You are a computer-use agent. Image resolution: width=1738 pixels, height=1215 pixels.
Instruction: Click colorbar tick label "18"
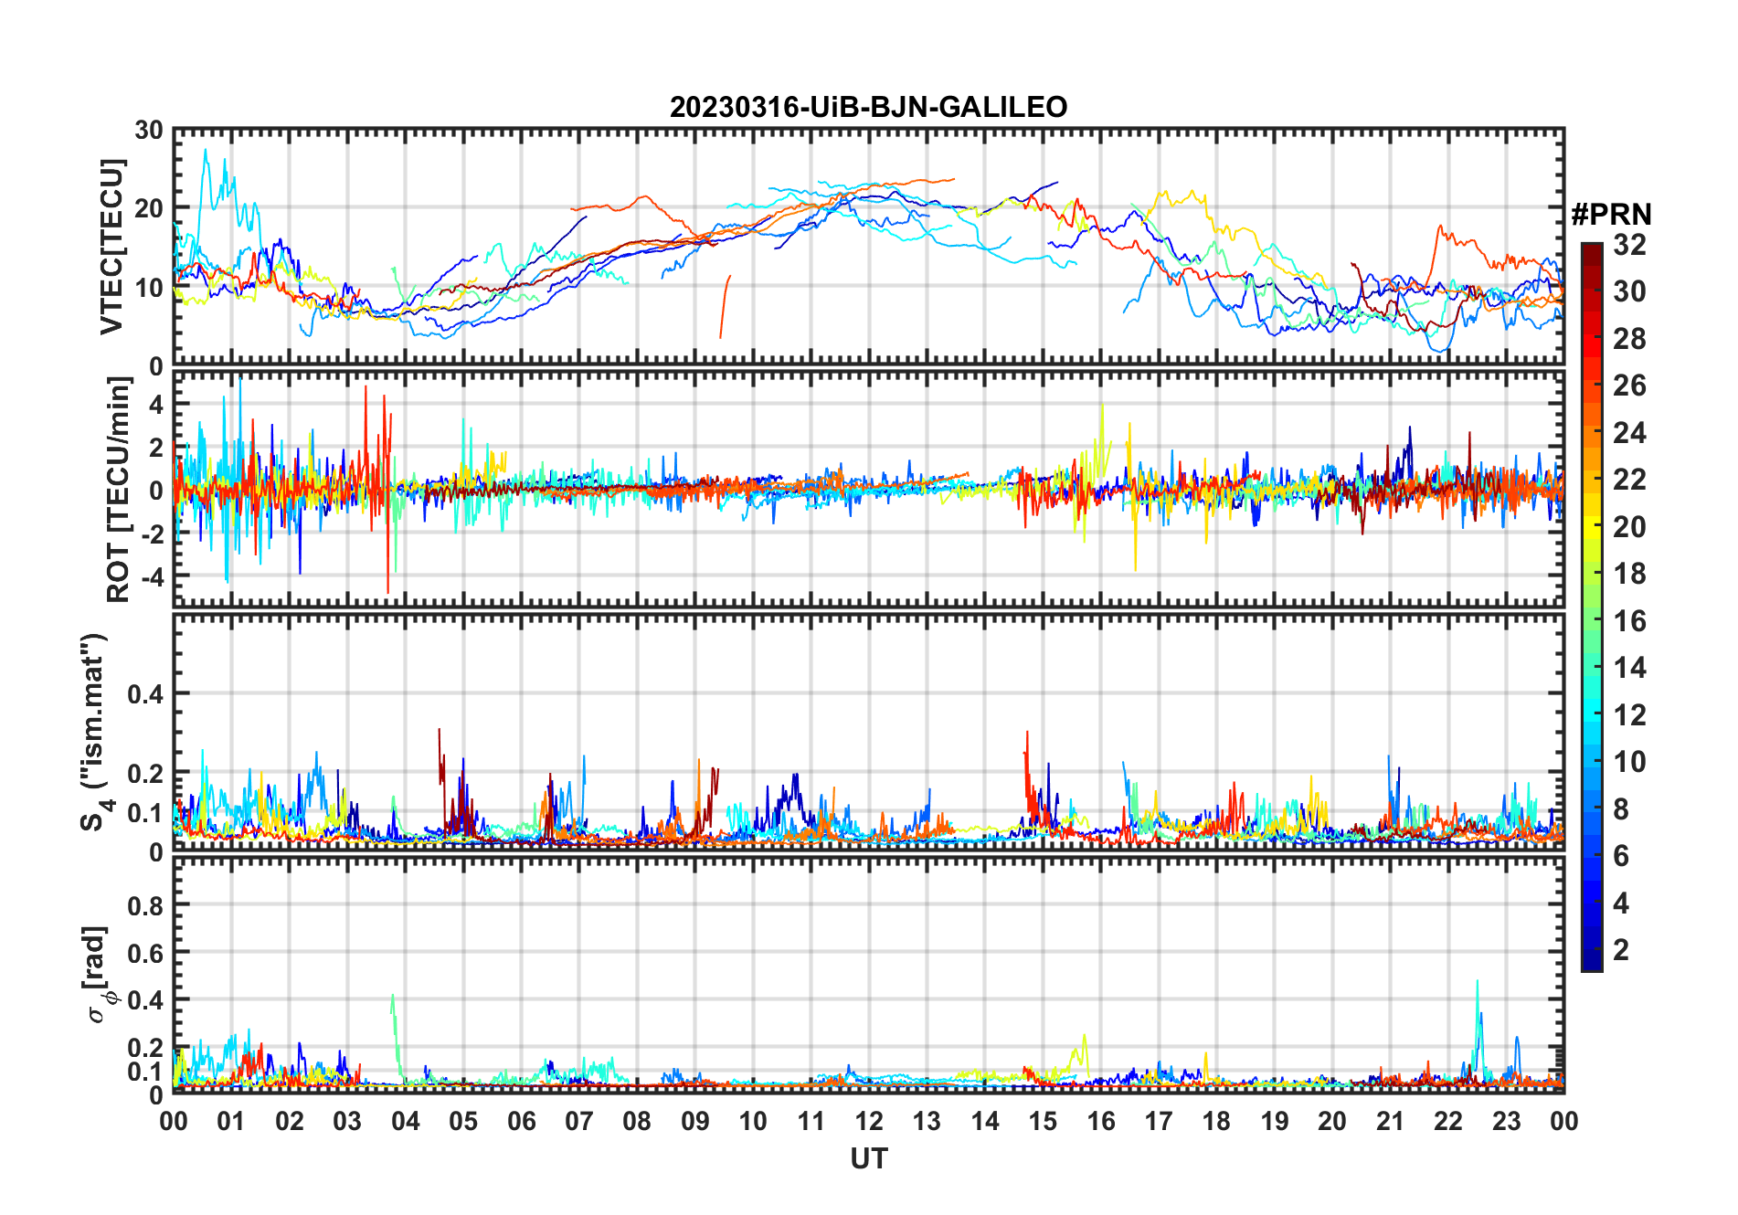tap(1629, 574)
